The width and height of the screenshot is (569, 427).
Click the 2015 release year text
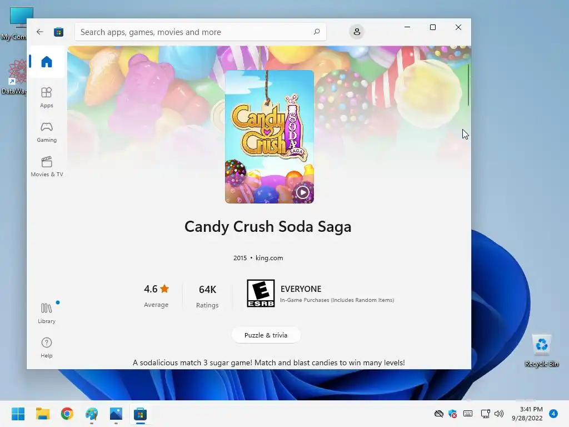[x=240, y=258]
